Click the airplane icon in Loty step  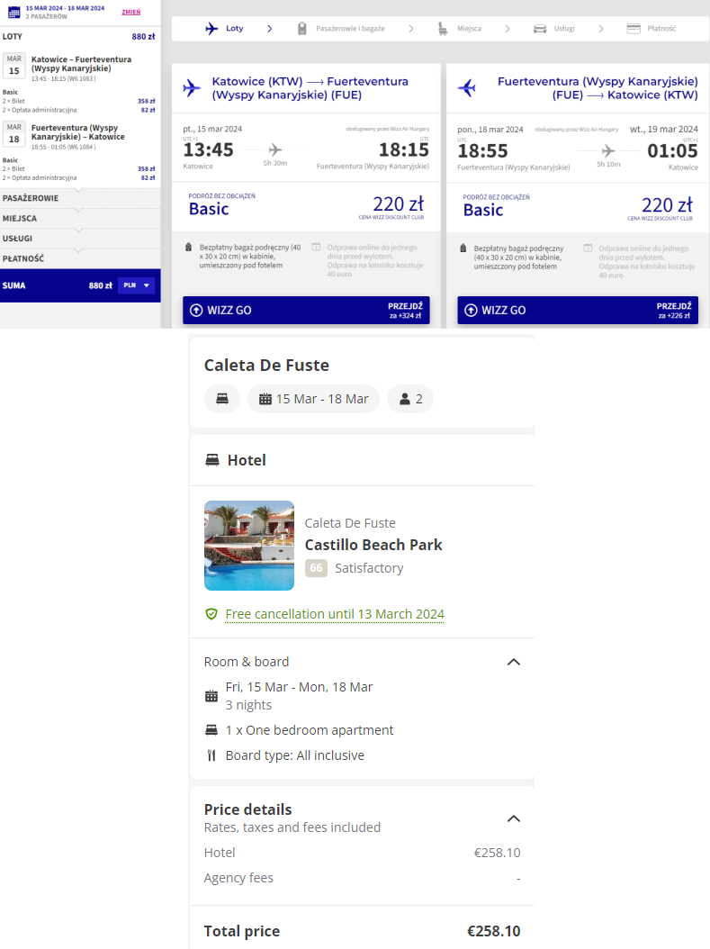(211, 29)
